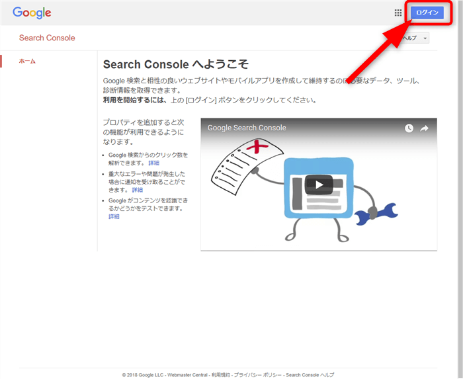Click the video title Google Search Console
Viewport: 463px width, 379px height.
point(247,128)
